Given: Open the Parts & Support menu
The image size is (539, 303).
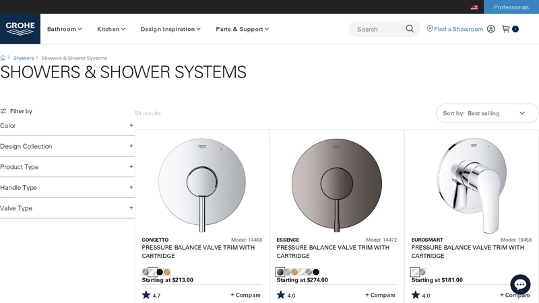Looking at the screenshot, I should click(243, 29).
